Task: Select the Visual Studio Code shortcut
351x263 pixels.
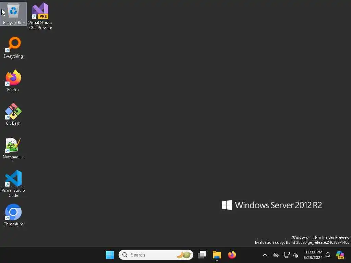Action: [13, 184]
